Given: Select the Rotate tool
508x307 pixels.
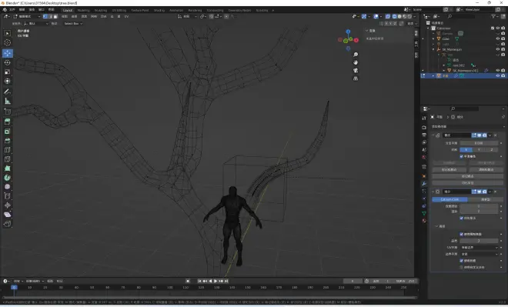Looking at the screenshot, I should click(x=7, y=62).
